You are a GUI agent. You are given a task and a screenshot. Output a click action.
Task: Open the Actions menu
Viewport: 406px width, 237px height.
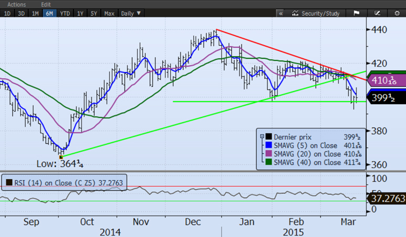[x=16, y=4]
